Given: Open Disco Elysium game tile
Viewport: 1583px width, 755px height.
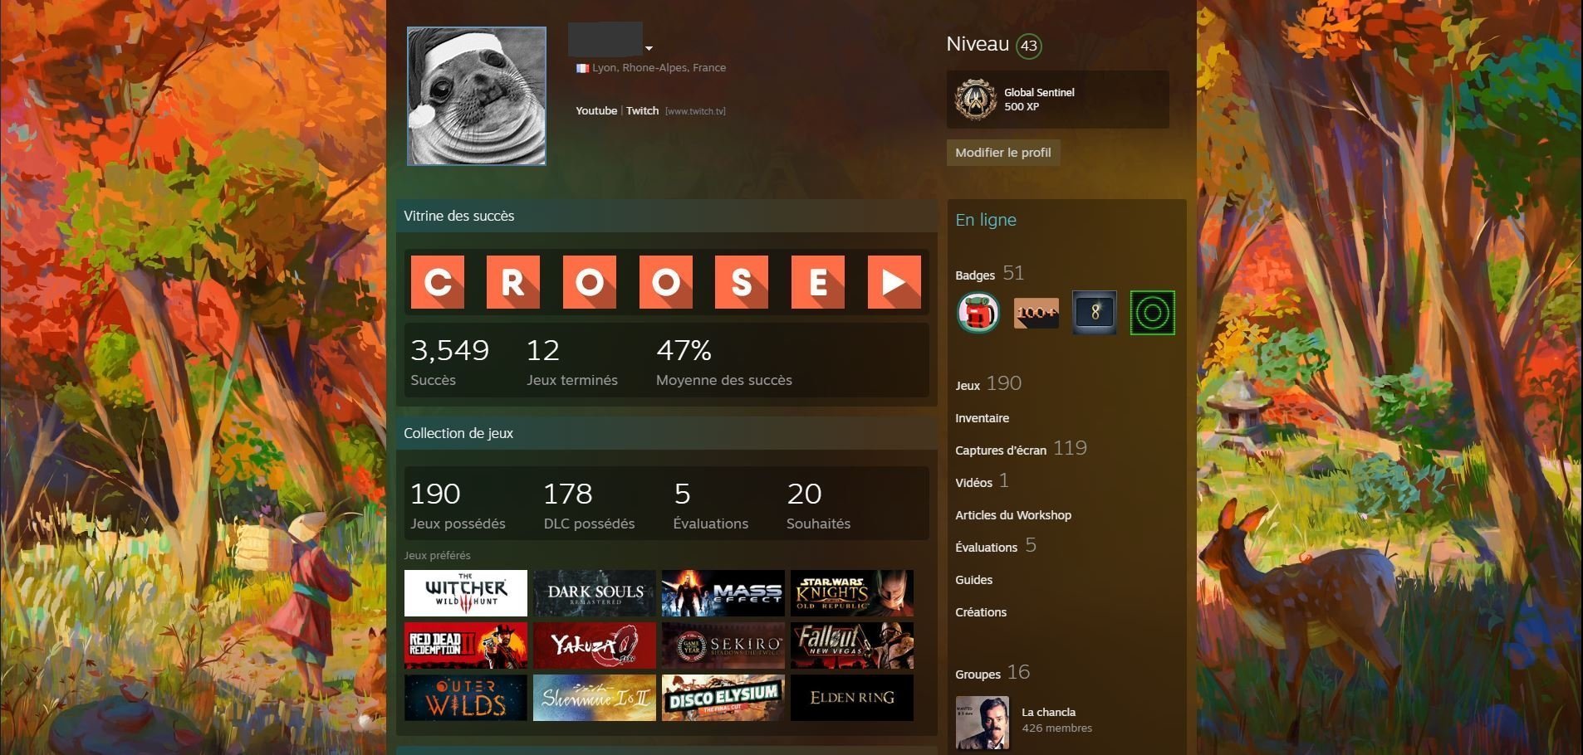Looking at the screenshot, I should 723,698.
